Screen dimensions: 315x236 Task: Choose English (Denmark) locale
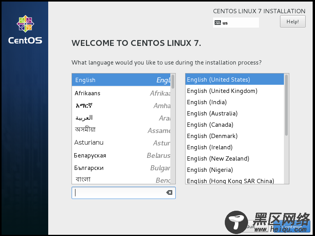coord(234,136)
